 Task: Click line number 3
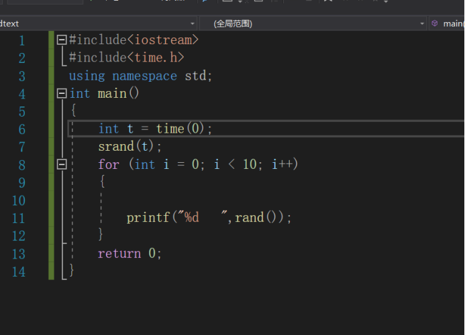tap(22, 76)
